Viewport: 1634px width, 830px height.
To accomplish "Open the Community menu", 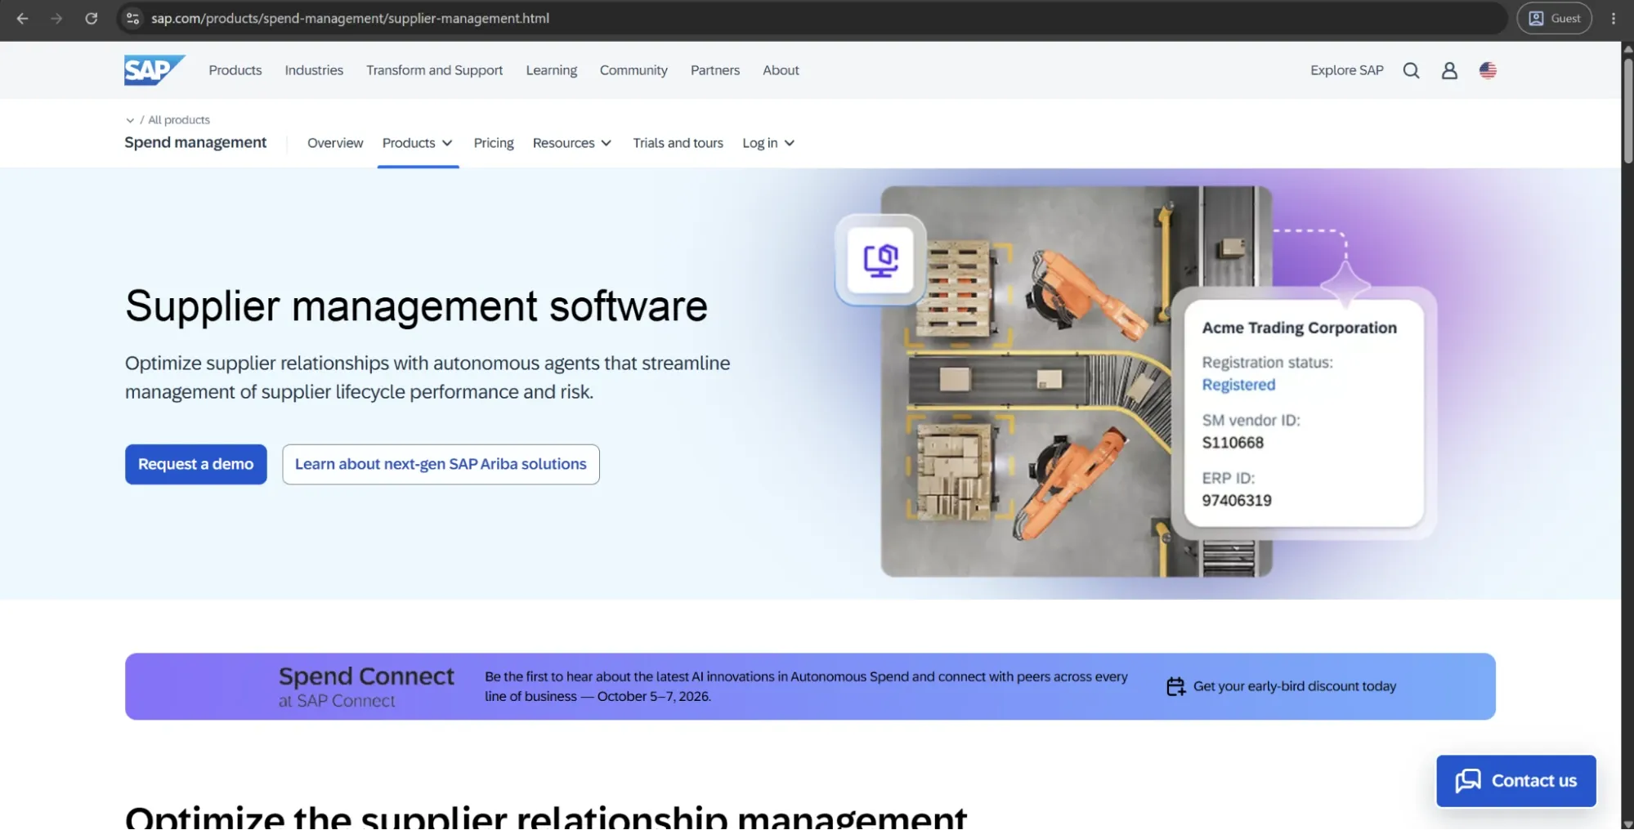I will (633, 70).
